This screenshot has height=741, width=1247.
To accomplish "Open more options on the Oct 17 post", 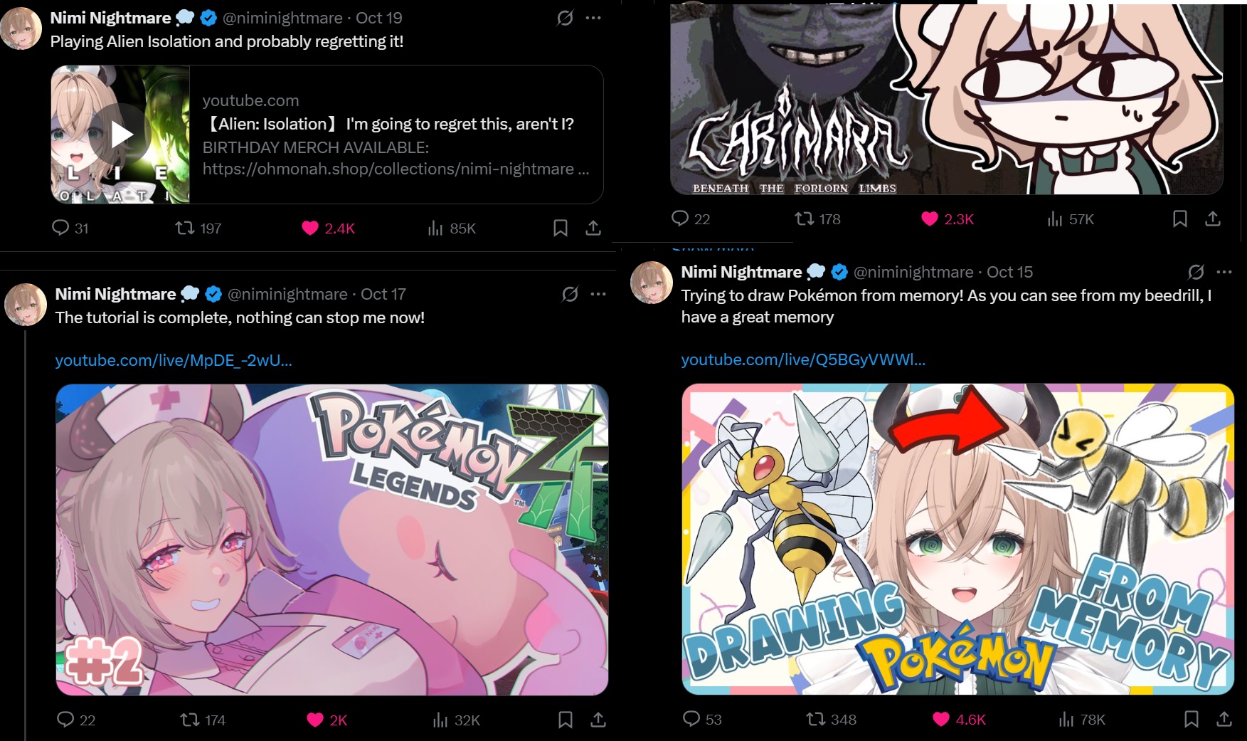I will pos(598,294).
